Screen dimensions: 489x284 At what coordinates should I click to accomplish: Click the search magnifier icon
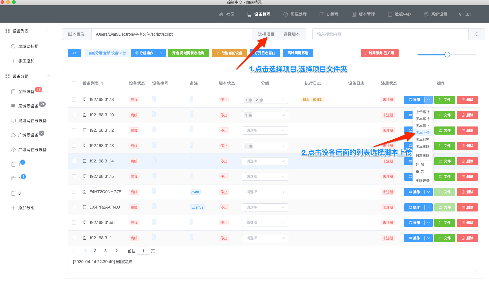point(477,34)
